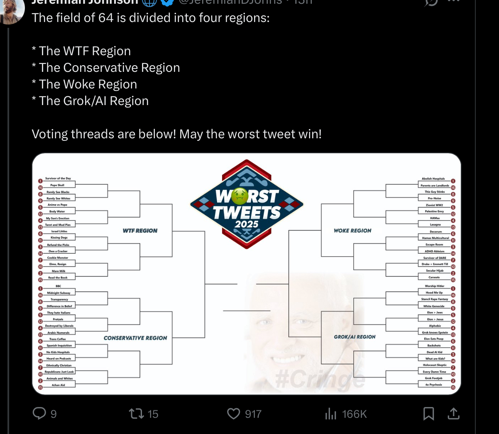The image size is (499, 434).
Task: Click the Grok icon beside the ellipsis
Action: click(431, 2)
